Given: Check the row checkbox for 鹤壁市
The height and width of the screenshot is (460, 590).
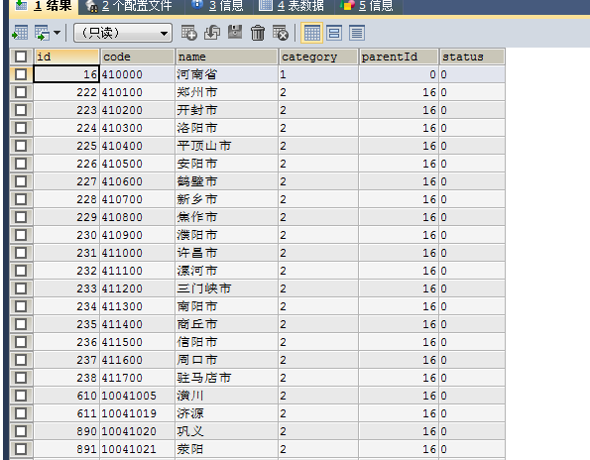Looking at the screenshot, I should click(x=21, y=181).
